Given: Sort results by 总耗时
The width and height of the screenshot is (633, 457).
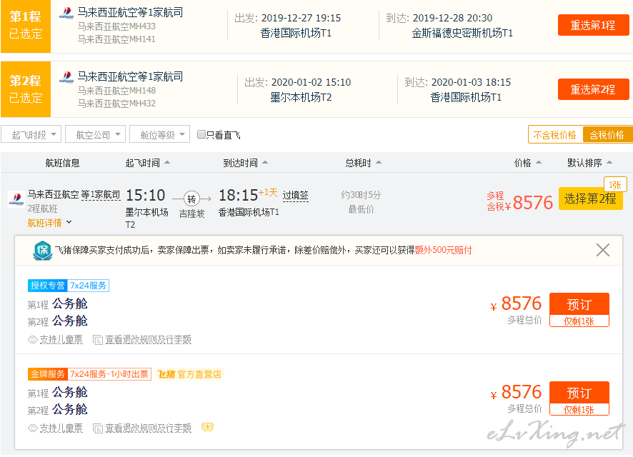Looking at the screenshot, I should (363, 163).
